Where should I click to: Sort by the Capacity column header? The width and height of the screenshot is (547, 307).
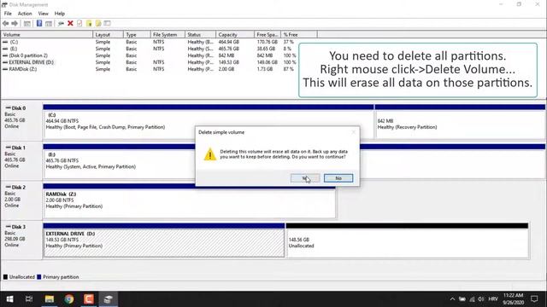pyautogui.click(x=235, y=35)
